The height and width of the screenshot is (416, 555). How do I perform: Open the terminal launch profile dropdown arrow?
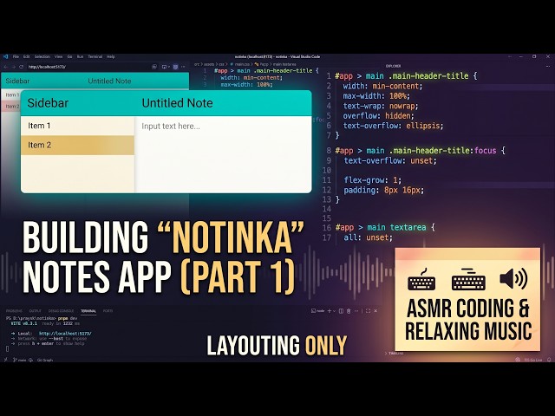334,311
